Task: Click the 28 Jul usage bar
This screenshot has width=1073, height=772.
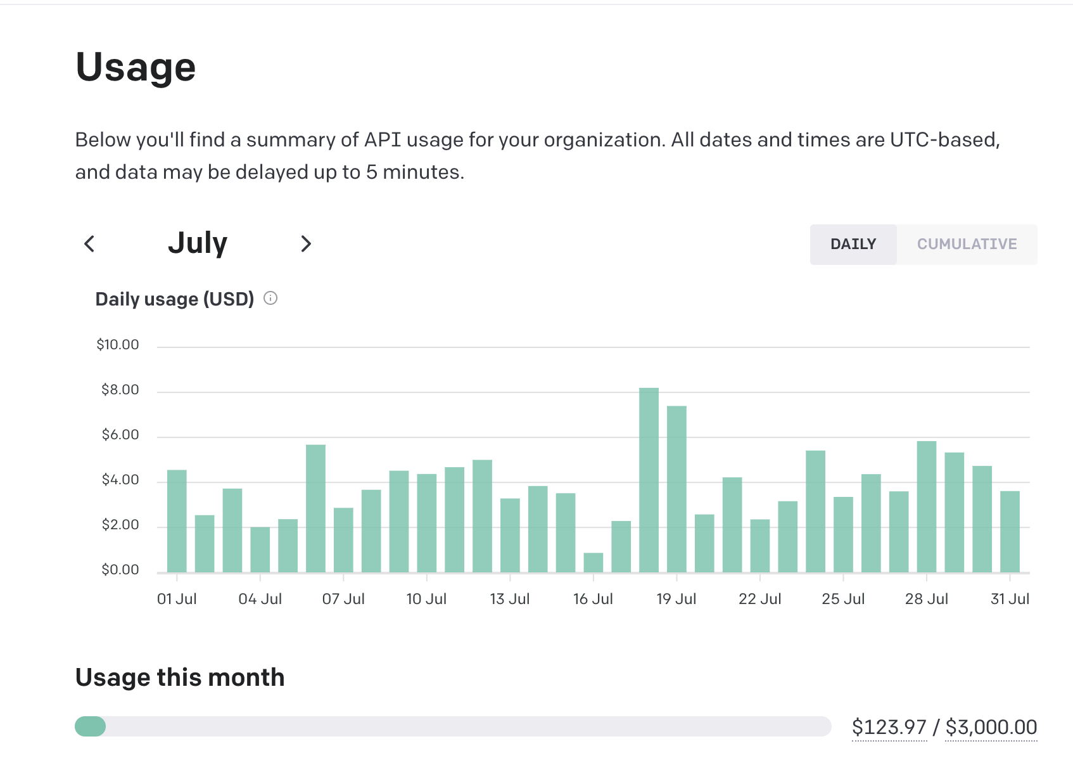Action: 927,507
